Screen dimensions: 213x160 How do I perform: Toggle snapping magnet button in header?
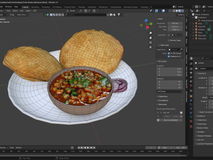86,11
